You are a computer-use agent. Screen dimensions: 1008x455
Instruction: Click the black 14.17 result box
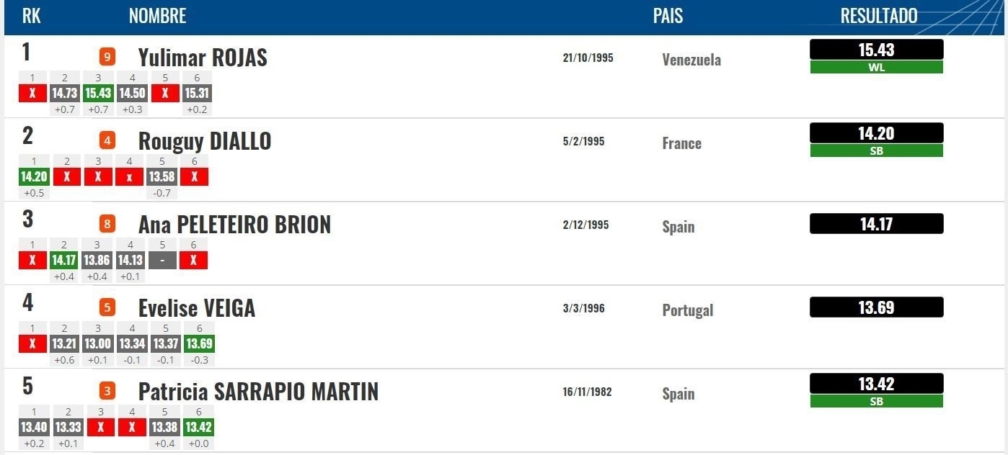pos(876,224)
